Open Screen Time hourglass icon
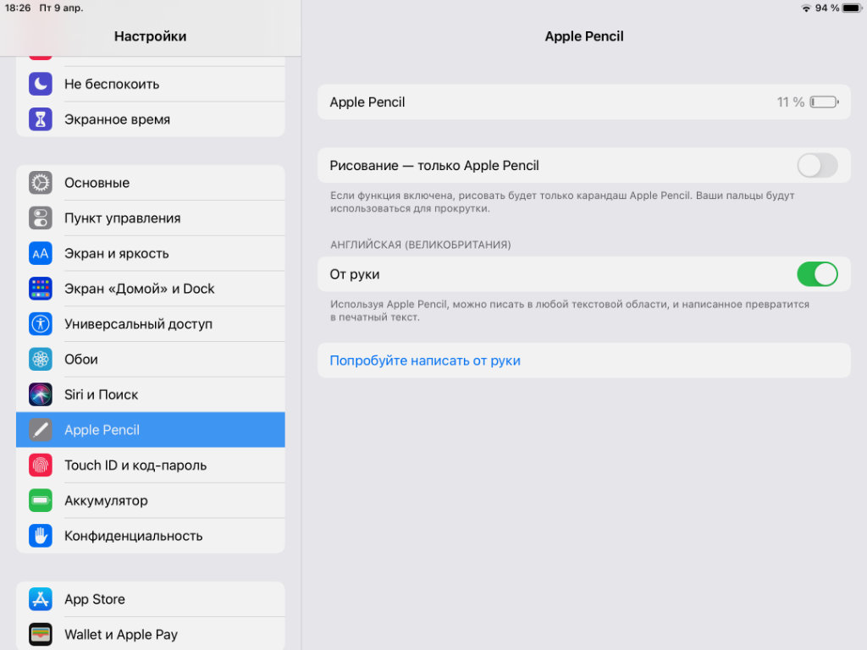The height and width of the screenshot is (650, 867). (41, 119)
